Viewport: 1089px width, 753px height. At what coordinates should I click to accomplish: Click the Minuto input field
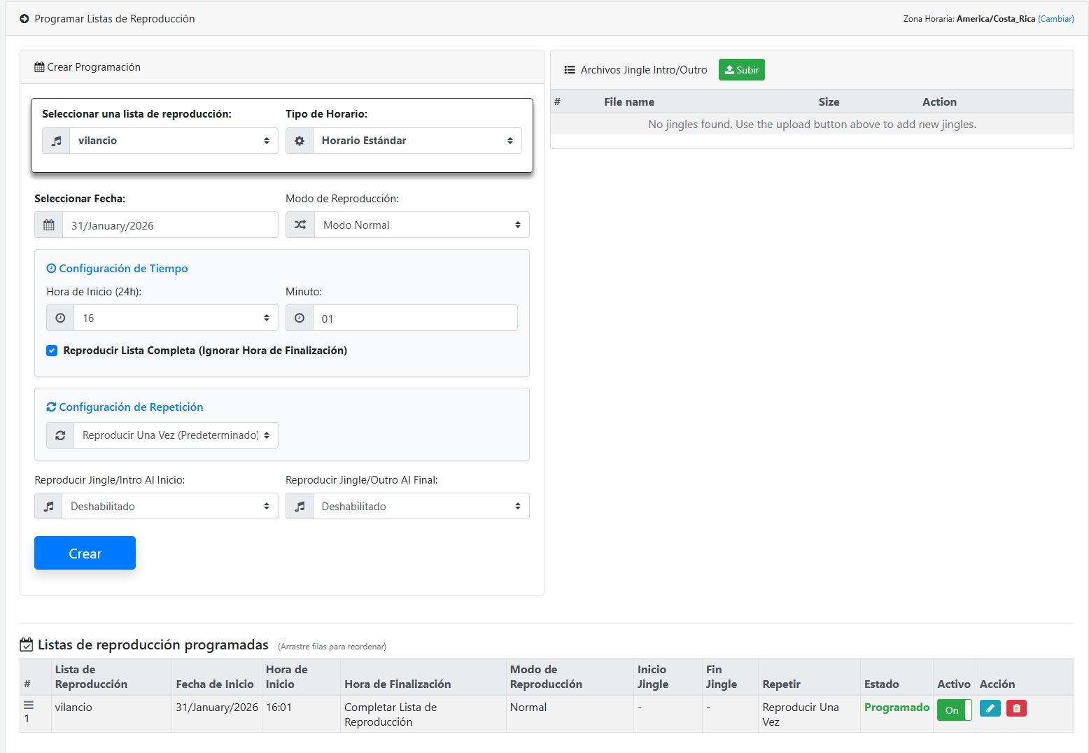414,318
